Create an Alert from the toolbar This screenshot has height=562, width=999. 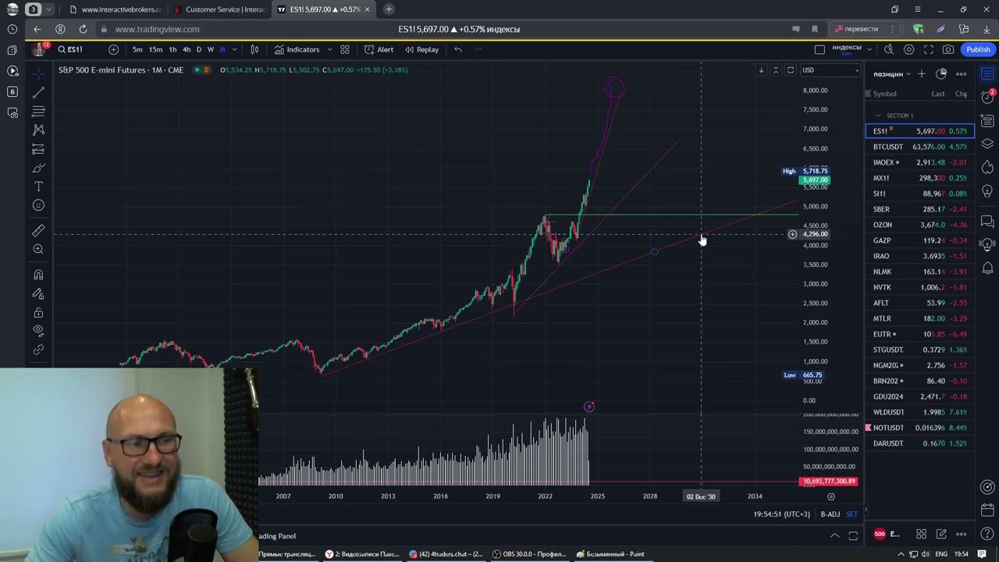pyautogui.click(x=379, y=49)
